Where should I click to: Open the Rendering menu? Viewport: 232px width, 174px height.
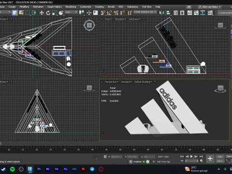pyautogui.click(x=71, y=7)
